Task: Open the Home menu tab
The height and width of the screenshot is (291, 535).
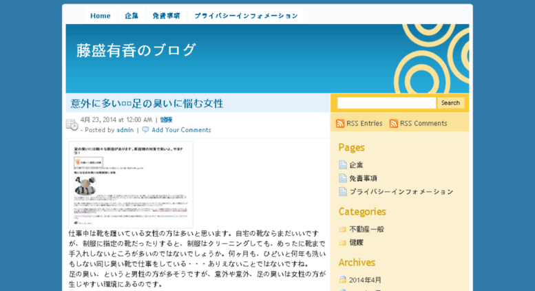Action: (101, 16)
